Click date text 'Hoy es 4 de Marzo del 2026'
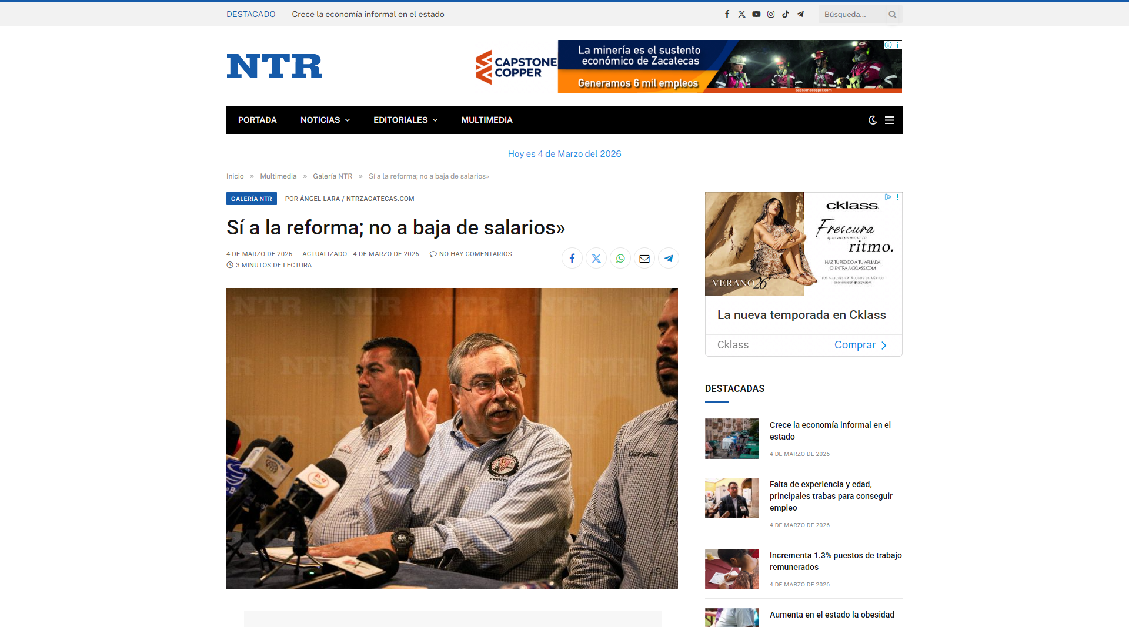 pyautogui.click(x=564, y=154)
